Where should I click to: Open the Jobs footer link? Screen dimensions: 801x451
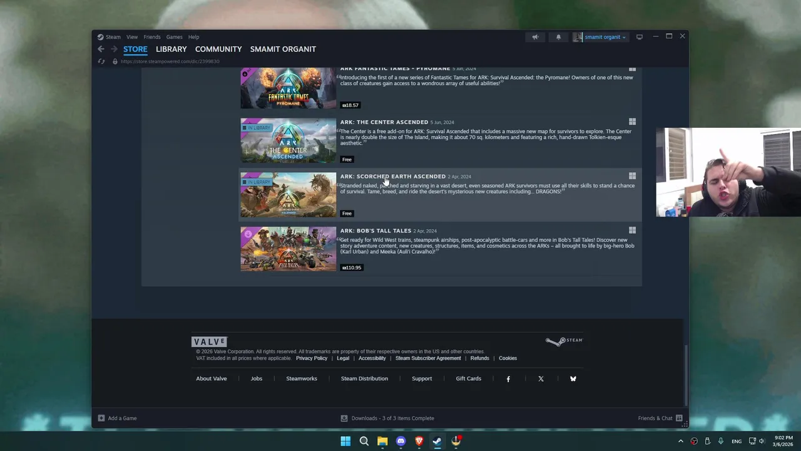coord(257,378)
